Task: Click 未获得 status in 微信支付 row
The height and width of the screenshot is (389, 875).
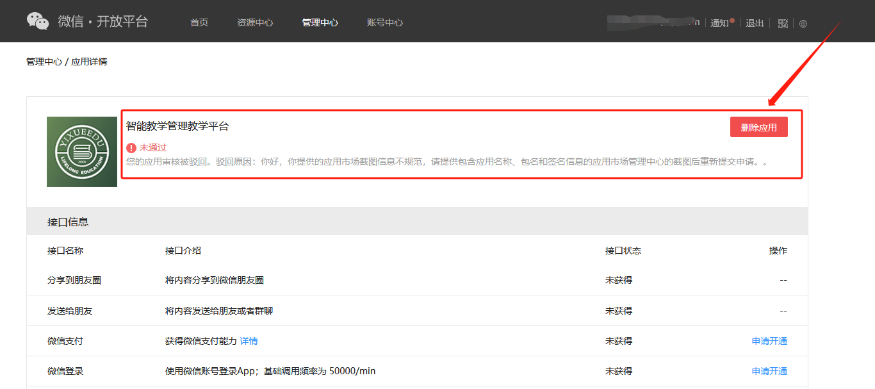Action: pyautogui.click(x=619, y=341)
